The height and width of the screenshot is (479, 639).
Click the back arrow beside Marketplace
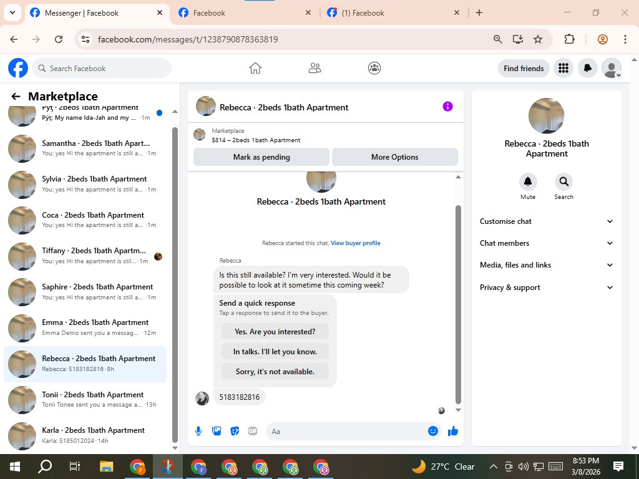click(x=16, y=97)
